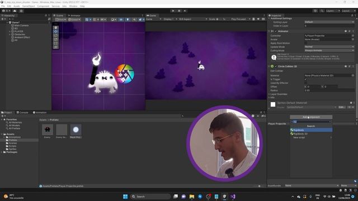This screenshot has width=358, height=201.
Task: Select Main Camera in Hierarchy
Action: 21,26
